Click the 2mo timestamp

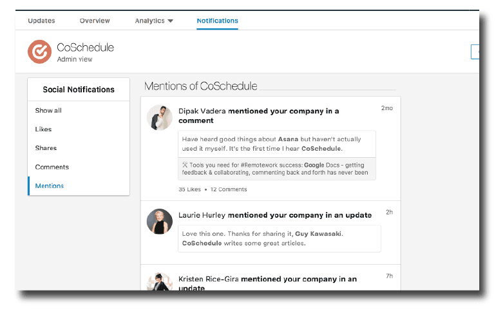coord(387,108)
